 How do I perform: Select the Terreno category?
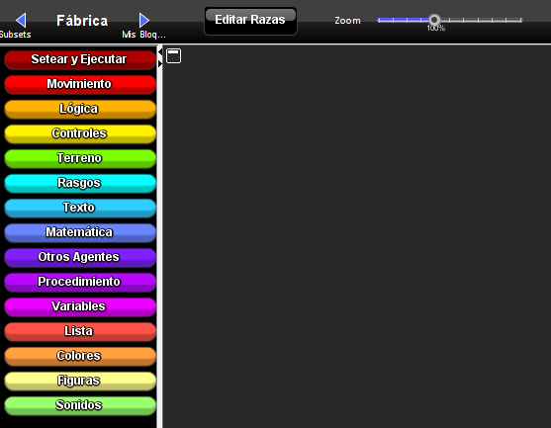[x=80, y=158]
